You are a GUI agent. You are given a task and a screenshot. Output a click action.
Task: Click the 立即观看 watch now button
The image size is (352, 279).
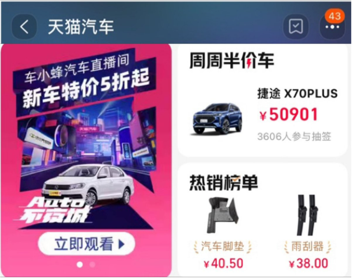(x=86, y=244)
